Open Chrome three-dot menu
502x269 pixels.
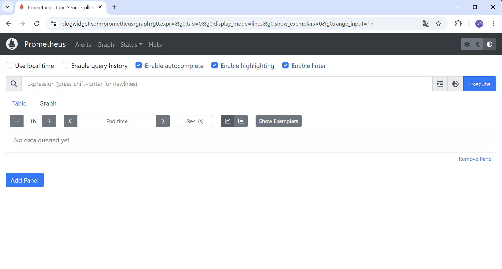[493, 24]
